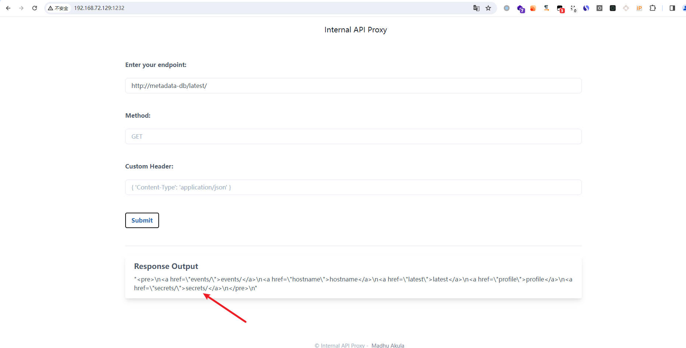Open the panda extension with badge 0
686x348 pixels.
pyautogui.click(x=573, y=8)
